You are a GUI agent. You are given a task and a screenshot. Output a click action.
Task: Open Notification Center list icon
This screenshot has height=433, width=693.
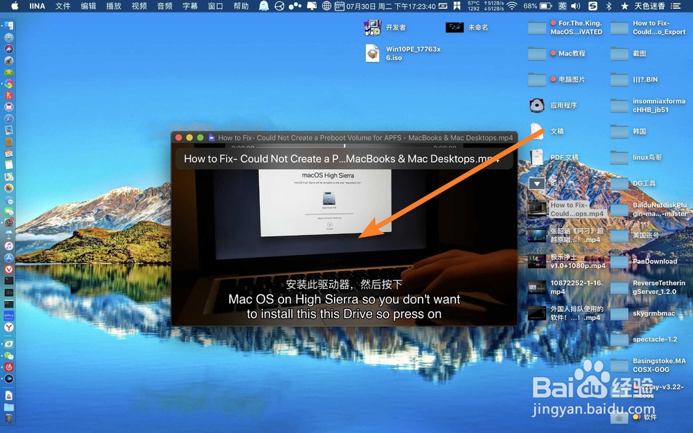(675, 6)
